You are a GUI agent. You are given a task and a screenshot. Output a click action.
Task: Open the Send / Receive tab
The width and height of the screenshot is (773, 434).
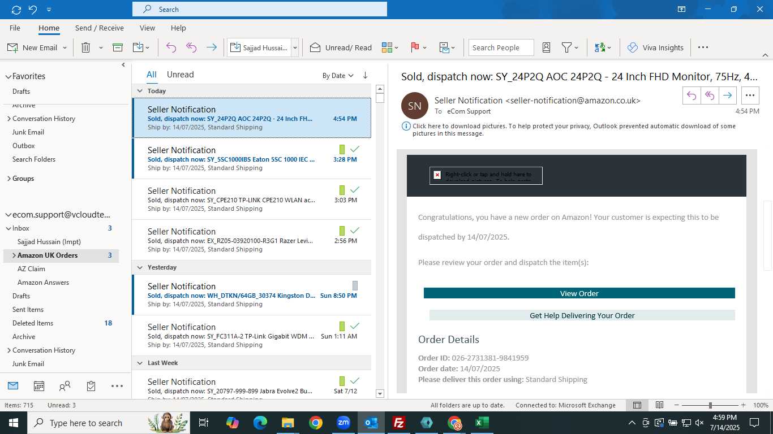(x=100, y=28)
